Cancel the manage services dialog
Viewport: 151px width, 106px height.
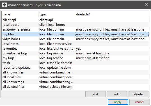pyautogui.click(x=139, y=102)
